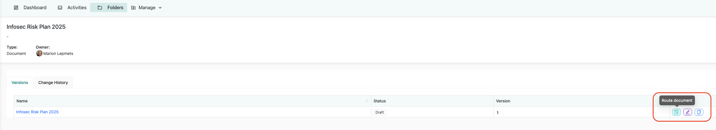The image size is (716, 130).
Task: Select the Versions tab
Action: (20, 83)
